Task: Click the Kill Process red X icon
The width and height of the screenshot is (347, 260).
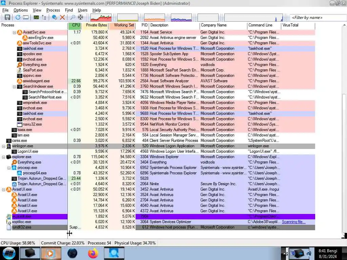Action: [62, 17]
